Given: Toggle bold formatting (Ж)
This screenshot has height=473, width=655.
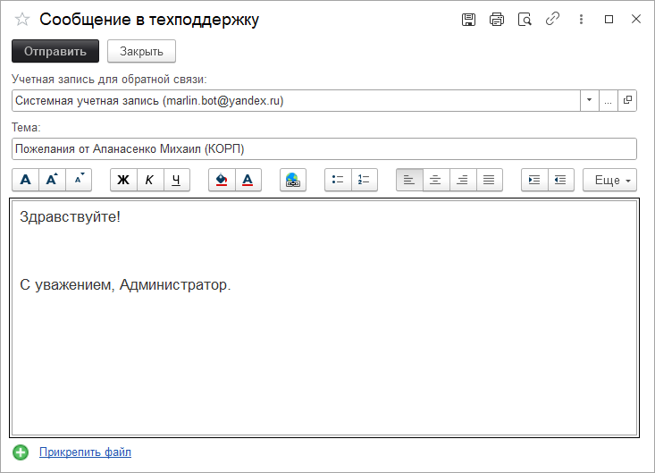Looking at the screenshot, I should [123, 180].
